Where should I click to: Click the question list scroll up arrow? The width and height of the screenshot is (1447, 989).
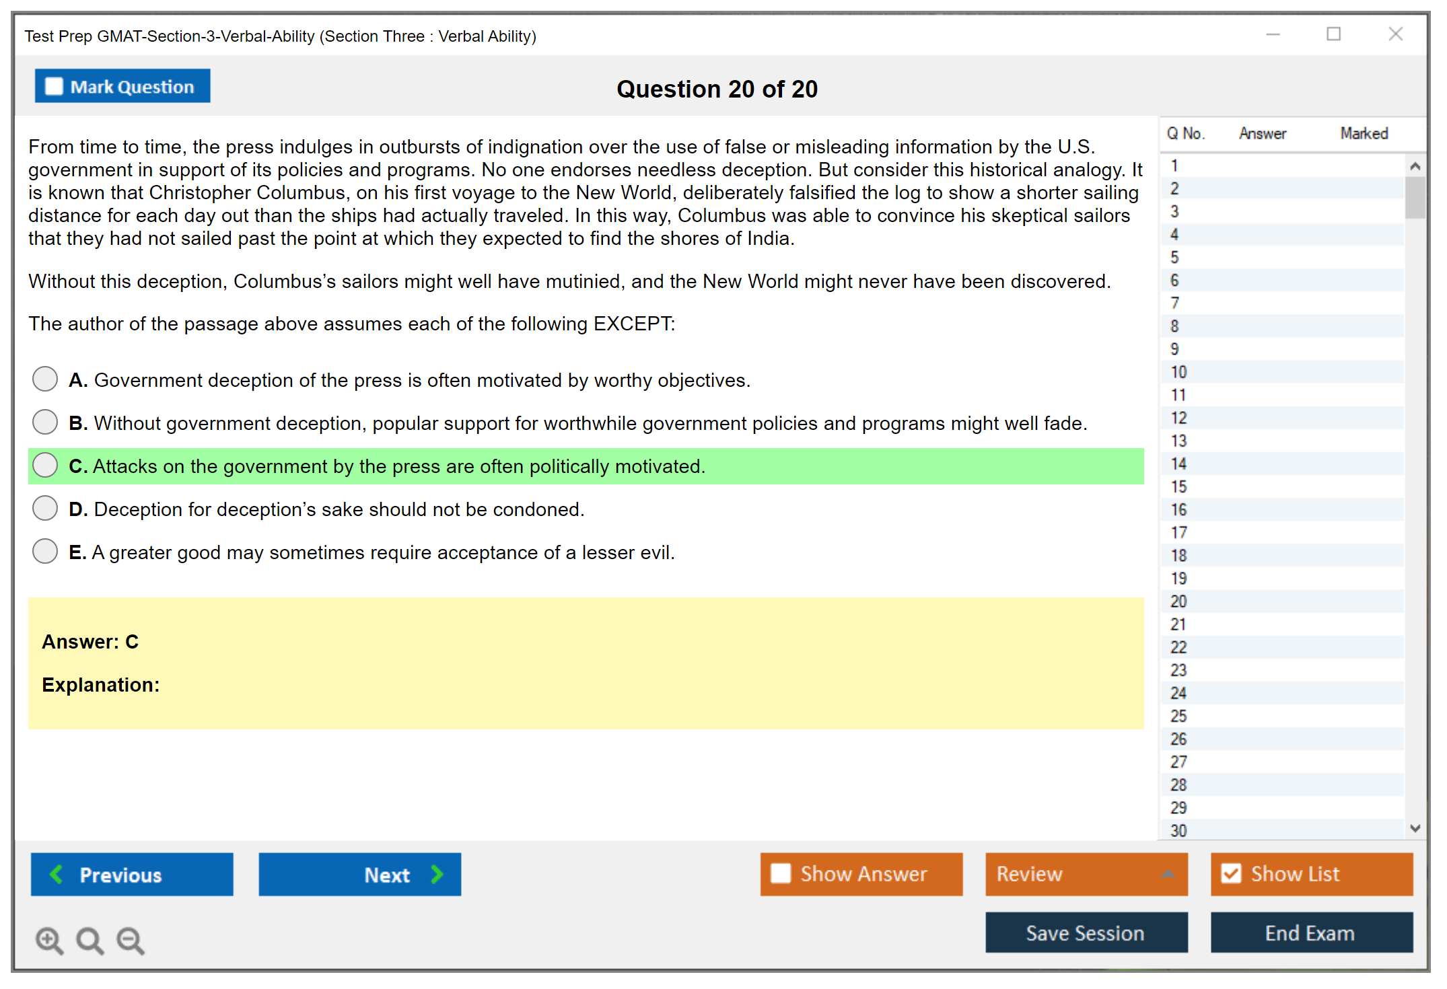[1415, 166]
